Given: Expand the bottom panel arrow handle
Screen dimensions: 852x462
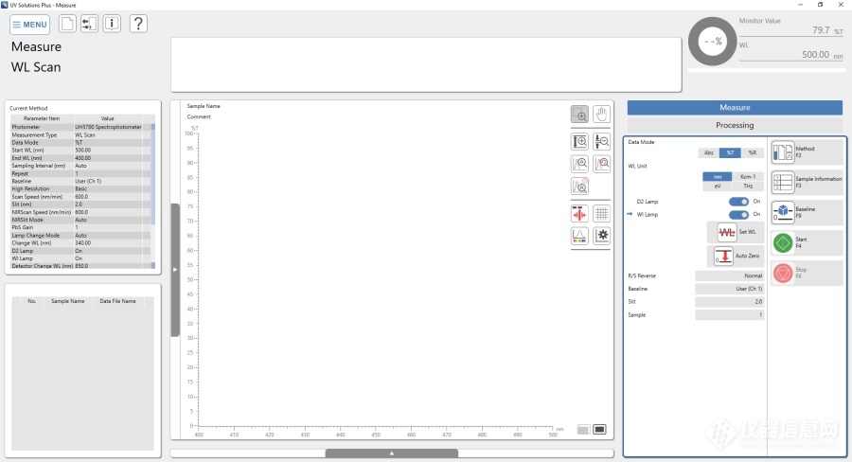Looking at the screenshot, I should [392, 453].
